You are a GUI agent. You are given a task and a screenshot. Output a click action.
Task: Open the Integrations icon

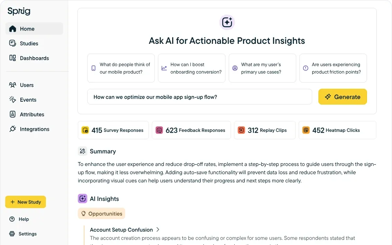click(x=12, y=129)
